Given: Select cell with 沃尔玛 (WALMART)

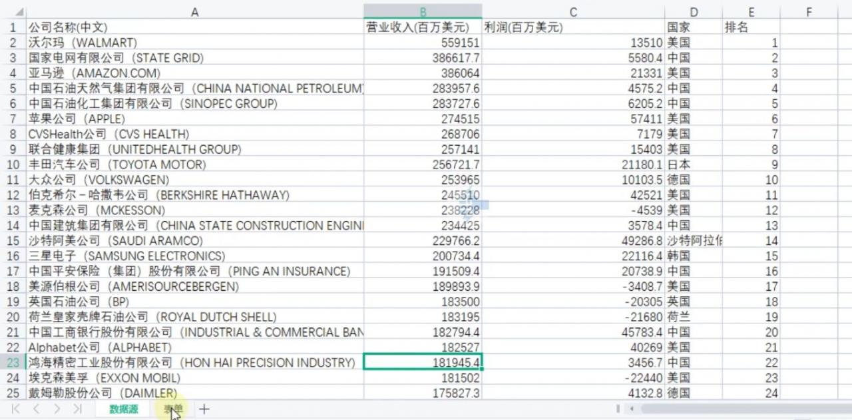Looking at the screenshot, I should tap(195, 43).
